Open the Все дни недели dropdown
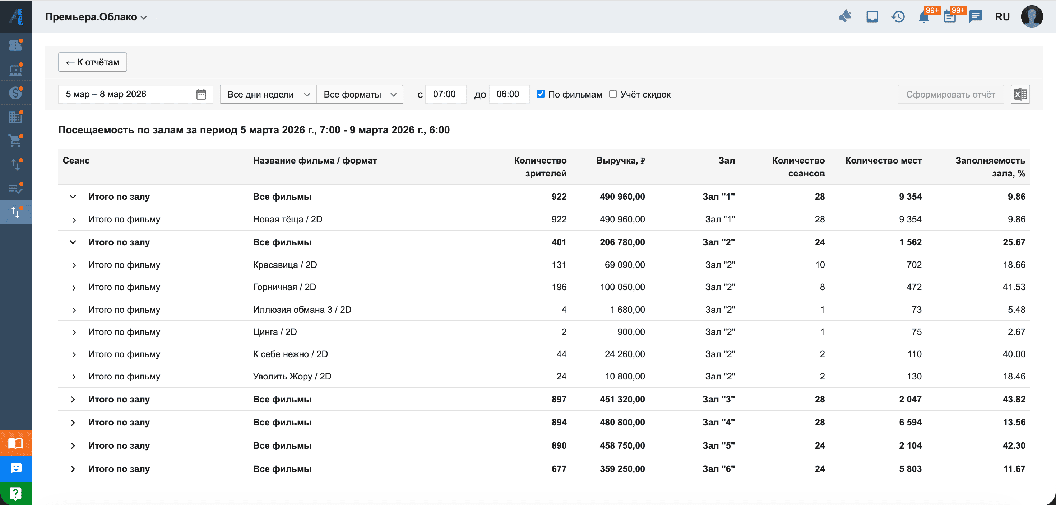Screen dimensions: 1056x505 coord(268,95)
